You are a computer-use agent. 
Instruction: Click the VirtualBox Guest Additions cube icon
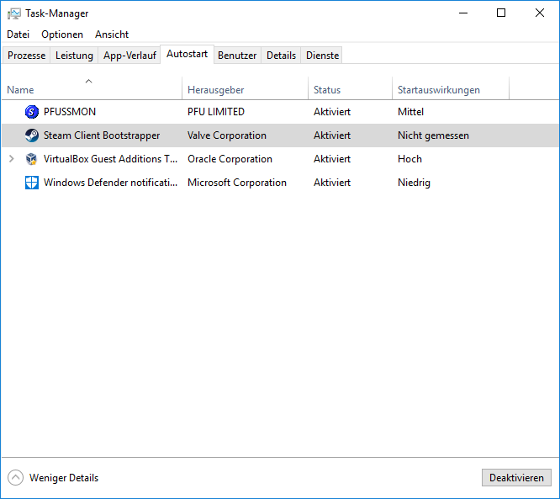coord(32,159)
